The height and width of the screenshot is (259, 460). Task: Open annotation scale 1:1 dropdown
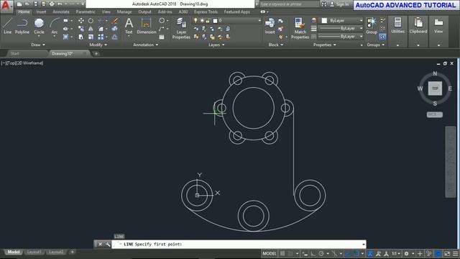tap(396, 253)
